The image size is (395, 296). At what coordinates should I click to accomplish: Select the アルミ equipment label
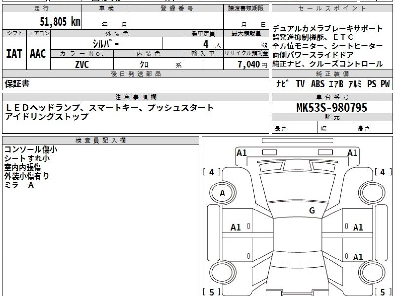[x=355, y=84]
